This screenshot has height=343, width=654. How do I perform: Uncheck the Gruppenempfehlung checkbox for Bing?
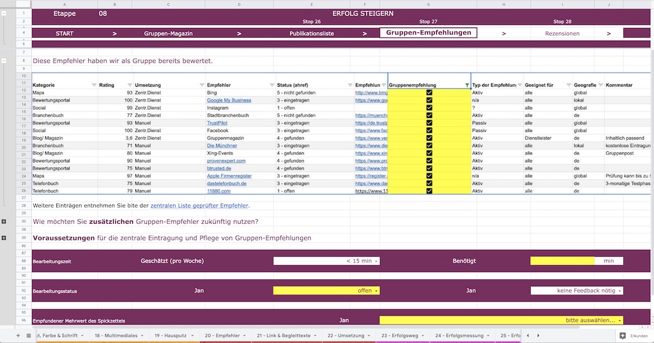[x=429, y=93]
